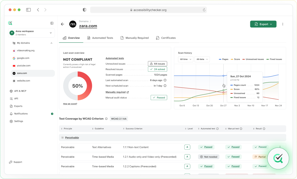Image resolution: width=297 pixels, height=179 pixels.
Task: Toggle Score series in chart legend
Action: (235, 59)
